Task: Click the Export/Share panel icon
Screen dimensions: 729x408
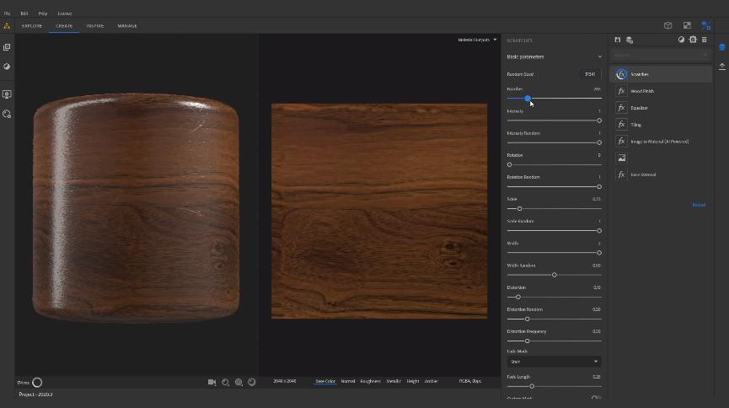Action: click(722, 66)
